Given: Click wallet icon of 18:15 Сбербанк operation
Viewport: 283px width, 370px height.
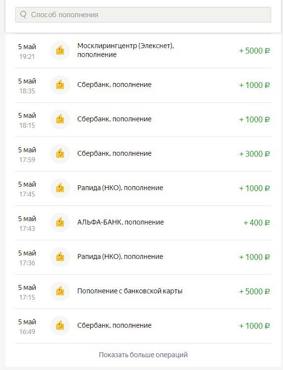Looking at the screenshot, I should point(60,119).
